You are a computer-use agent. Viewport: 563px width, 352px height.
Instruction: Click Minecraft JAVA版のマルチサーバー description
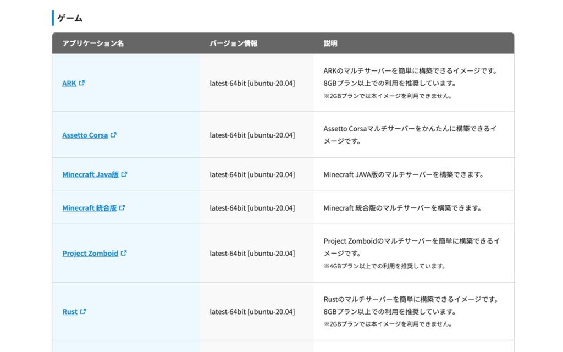tap(404, 174)
